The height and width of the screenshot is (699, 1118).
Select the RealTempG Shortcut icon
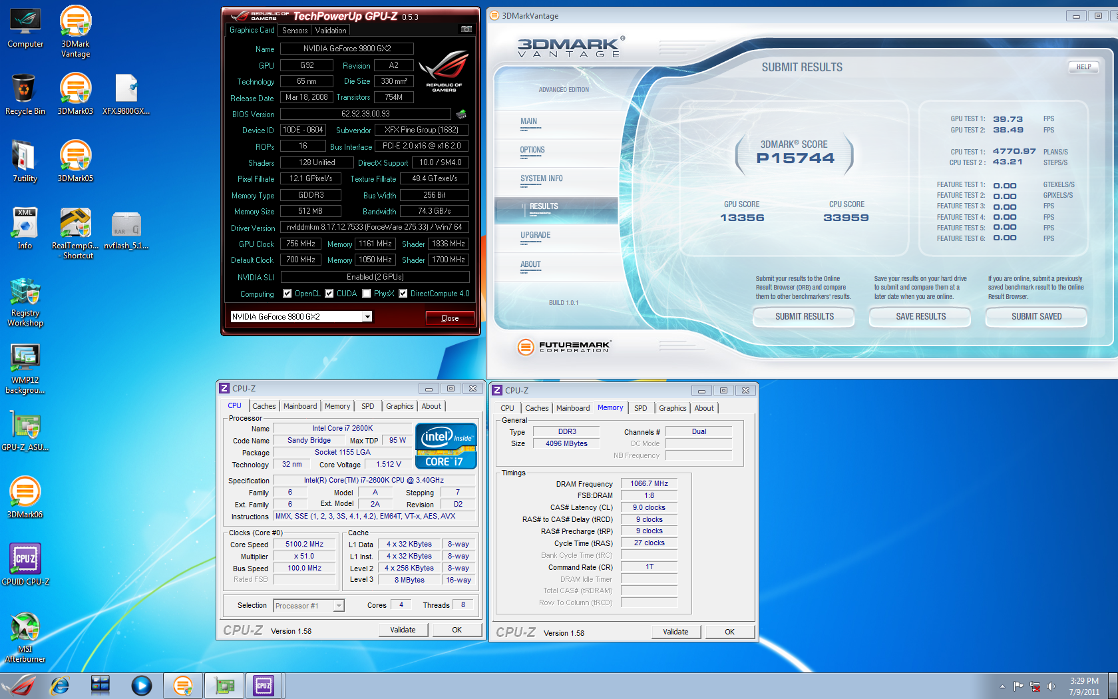pos(75,233)
